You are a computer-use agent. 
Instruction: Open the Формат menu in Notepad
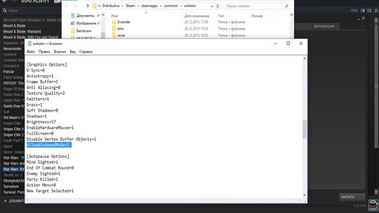coord(60,51)
